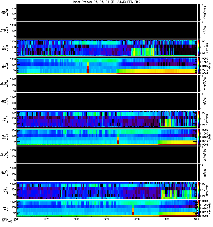Click the 0.0001 colorbar value of tha fbk scm1
The height and width of the screenshot is (227, 213).
204,73
